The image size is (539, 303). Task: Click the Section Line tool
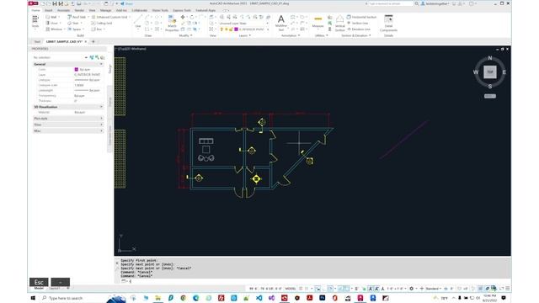[x=357, y=23]
